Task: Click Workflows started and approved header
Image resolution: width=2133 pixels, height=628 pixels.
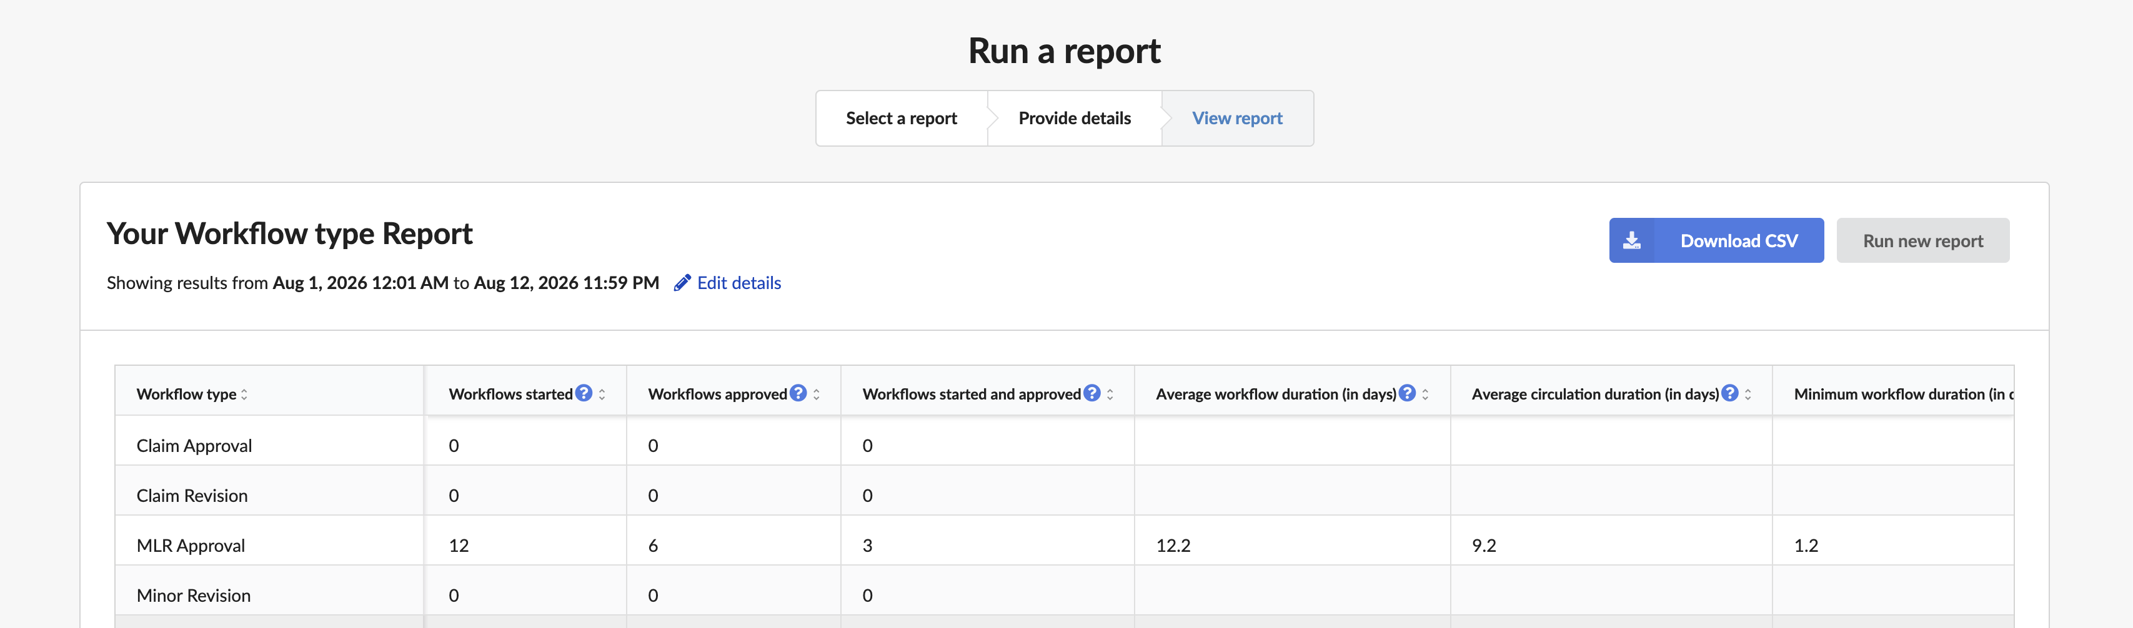Action: (x=988, y=391)
